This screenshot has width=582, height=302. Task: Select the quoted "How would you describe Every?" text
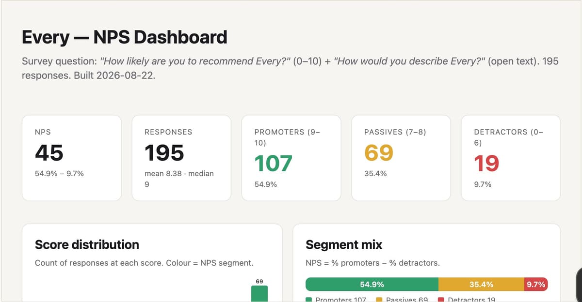[410, 61]
